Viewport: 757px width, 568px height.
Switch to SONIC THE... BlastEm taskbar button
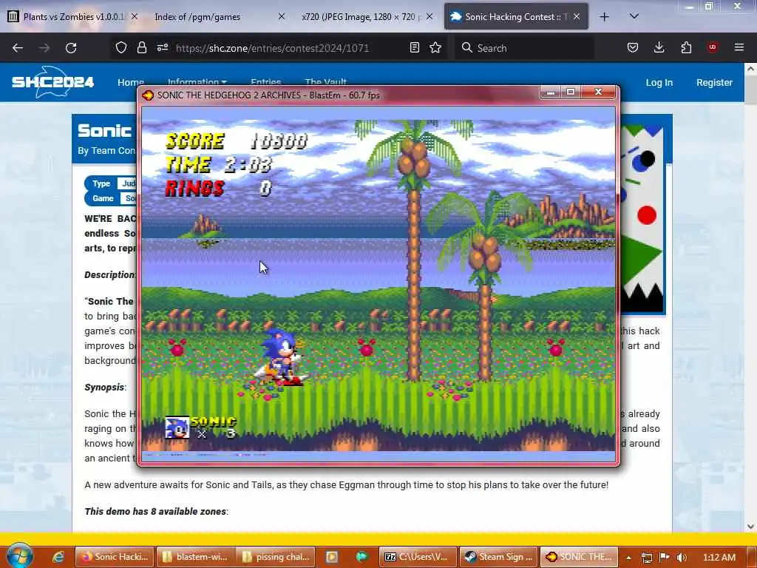tap(579, 557)
